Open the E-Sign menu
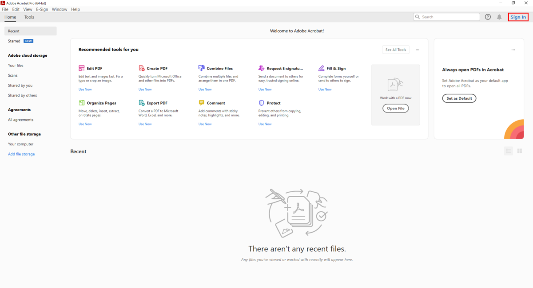 42,9
